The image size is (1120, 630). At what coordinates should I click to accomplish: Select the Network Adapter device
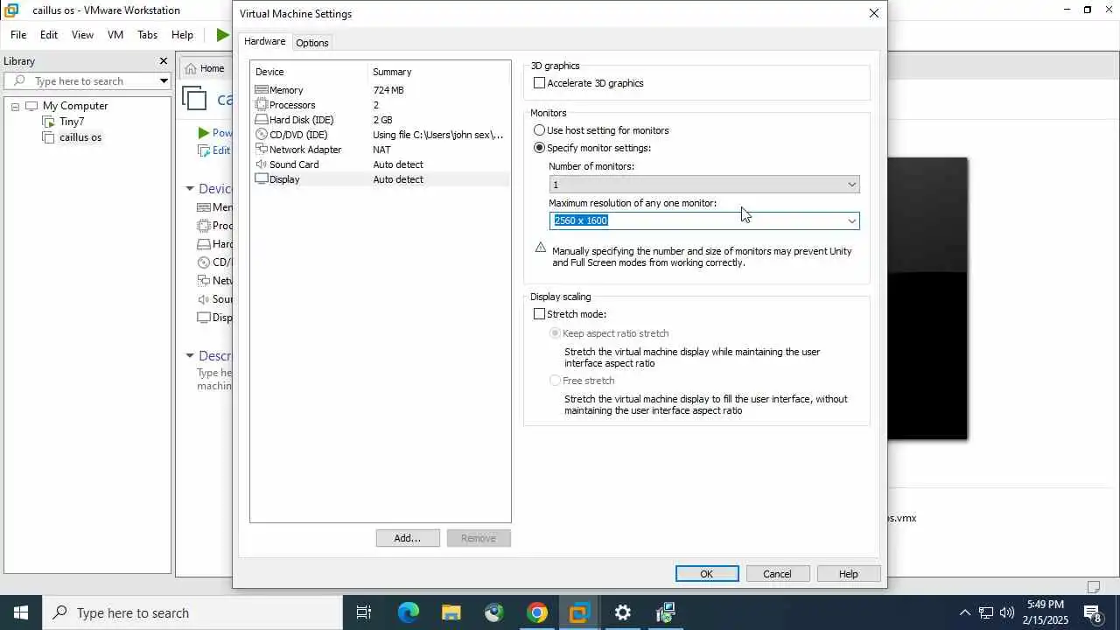380,150
